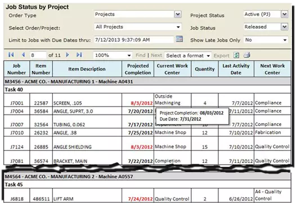Viewport: 296px width, 203px height.
Task: Click projected date 7/20/2012
Action: click(x=140, y=111)
